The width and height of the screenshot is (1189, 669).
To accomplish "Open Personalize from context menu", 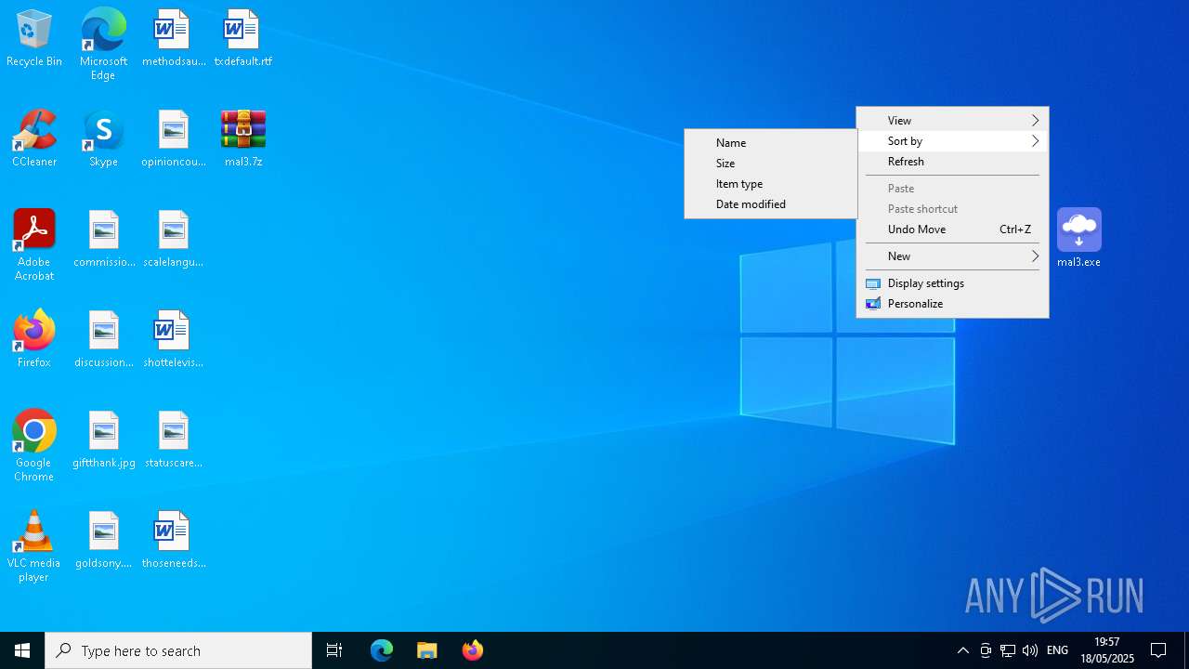I will click(952, 304).
